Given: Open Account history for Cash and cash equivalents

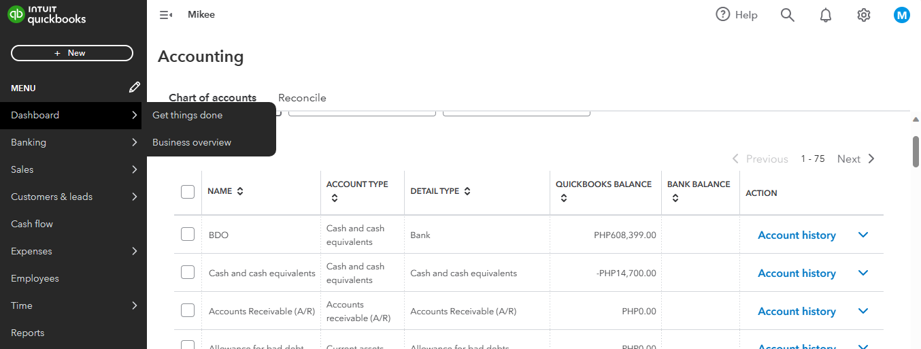Looking at the screenshot, I should tap(797, 273).
